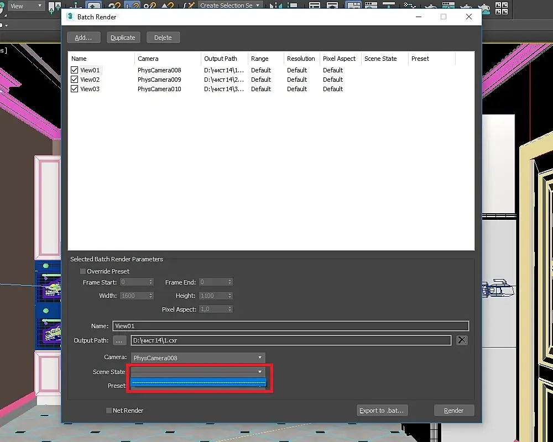Toggle the highlighted Ribbon icon
Image resolution: width=553 pixels, height=442 pixels.
tap(353, 6)
